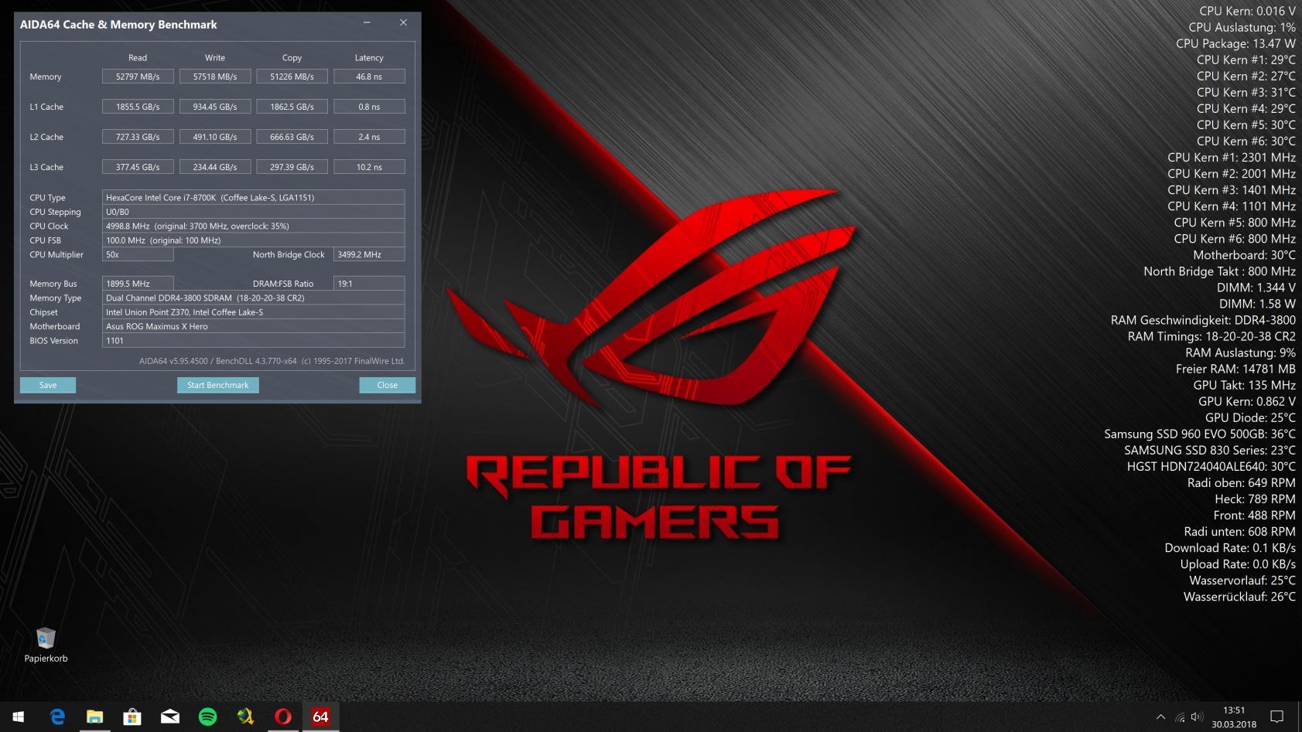Open Microsoft Store from the taskbar

(x=132, y=717)
